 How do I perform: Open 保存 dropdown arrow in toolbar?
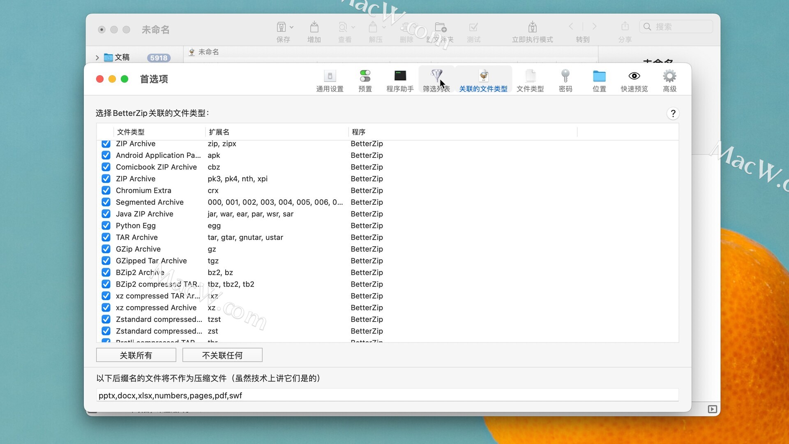coord(292,28)
